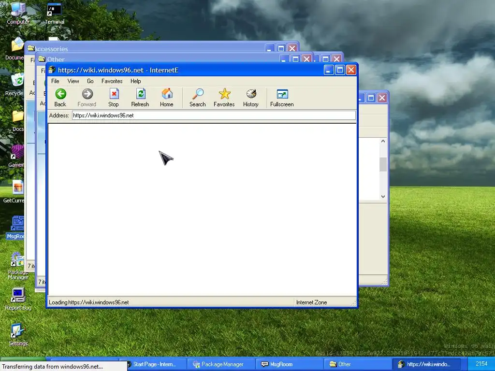Select the MsgRoom desktop shortcut
The image size is (495, 371).
point(16,228)
